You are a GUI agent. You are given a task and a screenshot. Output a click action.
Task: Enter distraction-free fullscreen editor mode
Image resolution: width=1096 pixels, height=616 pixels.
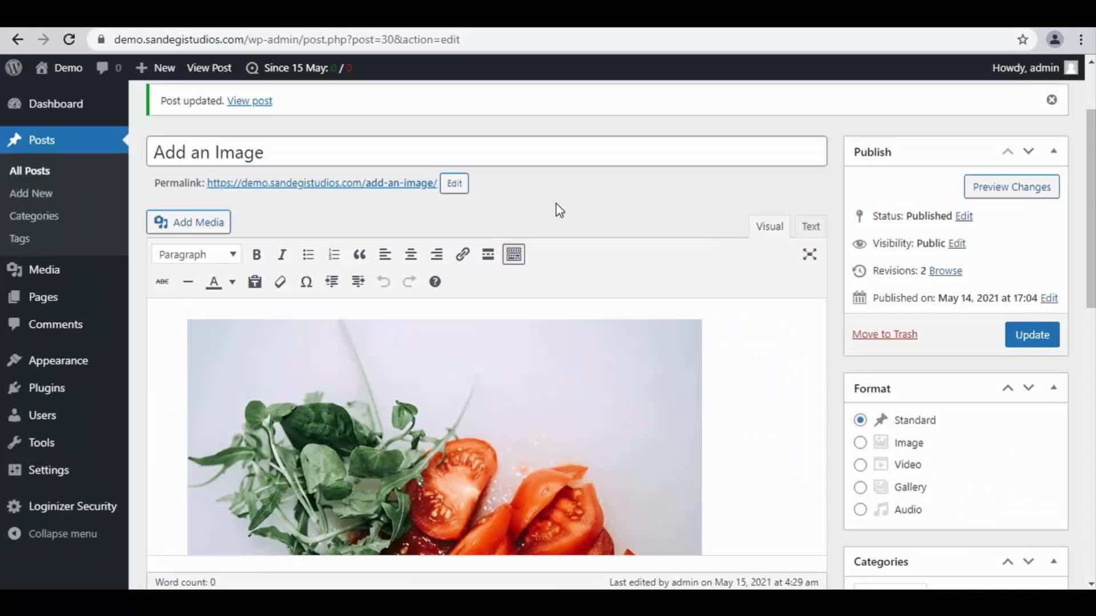[x=809, y=254]
